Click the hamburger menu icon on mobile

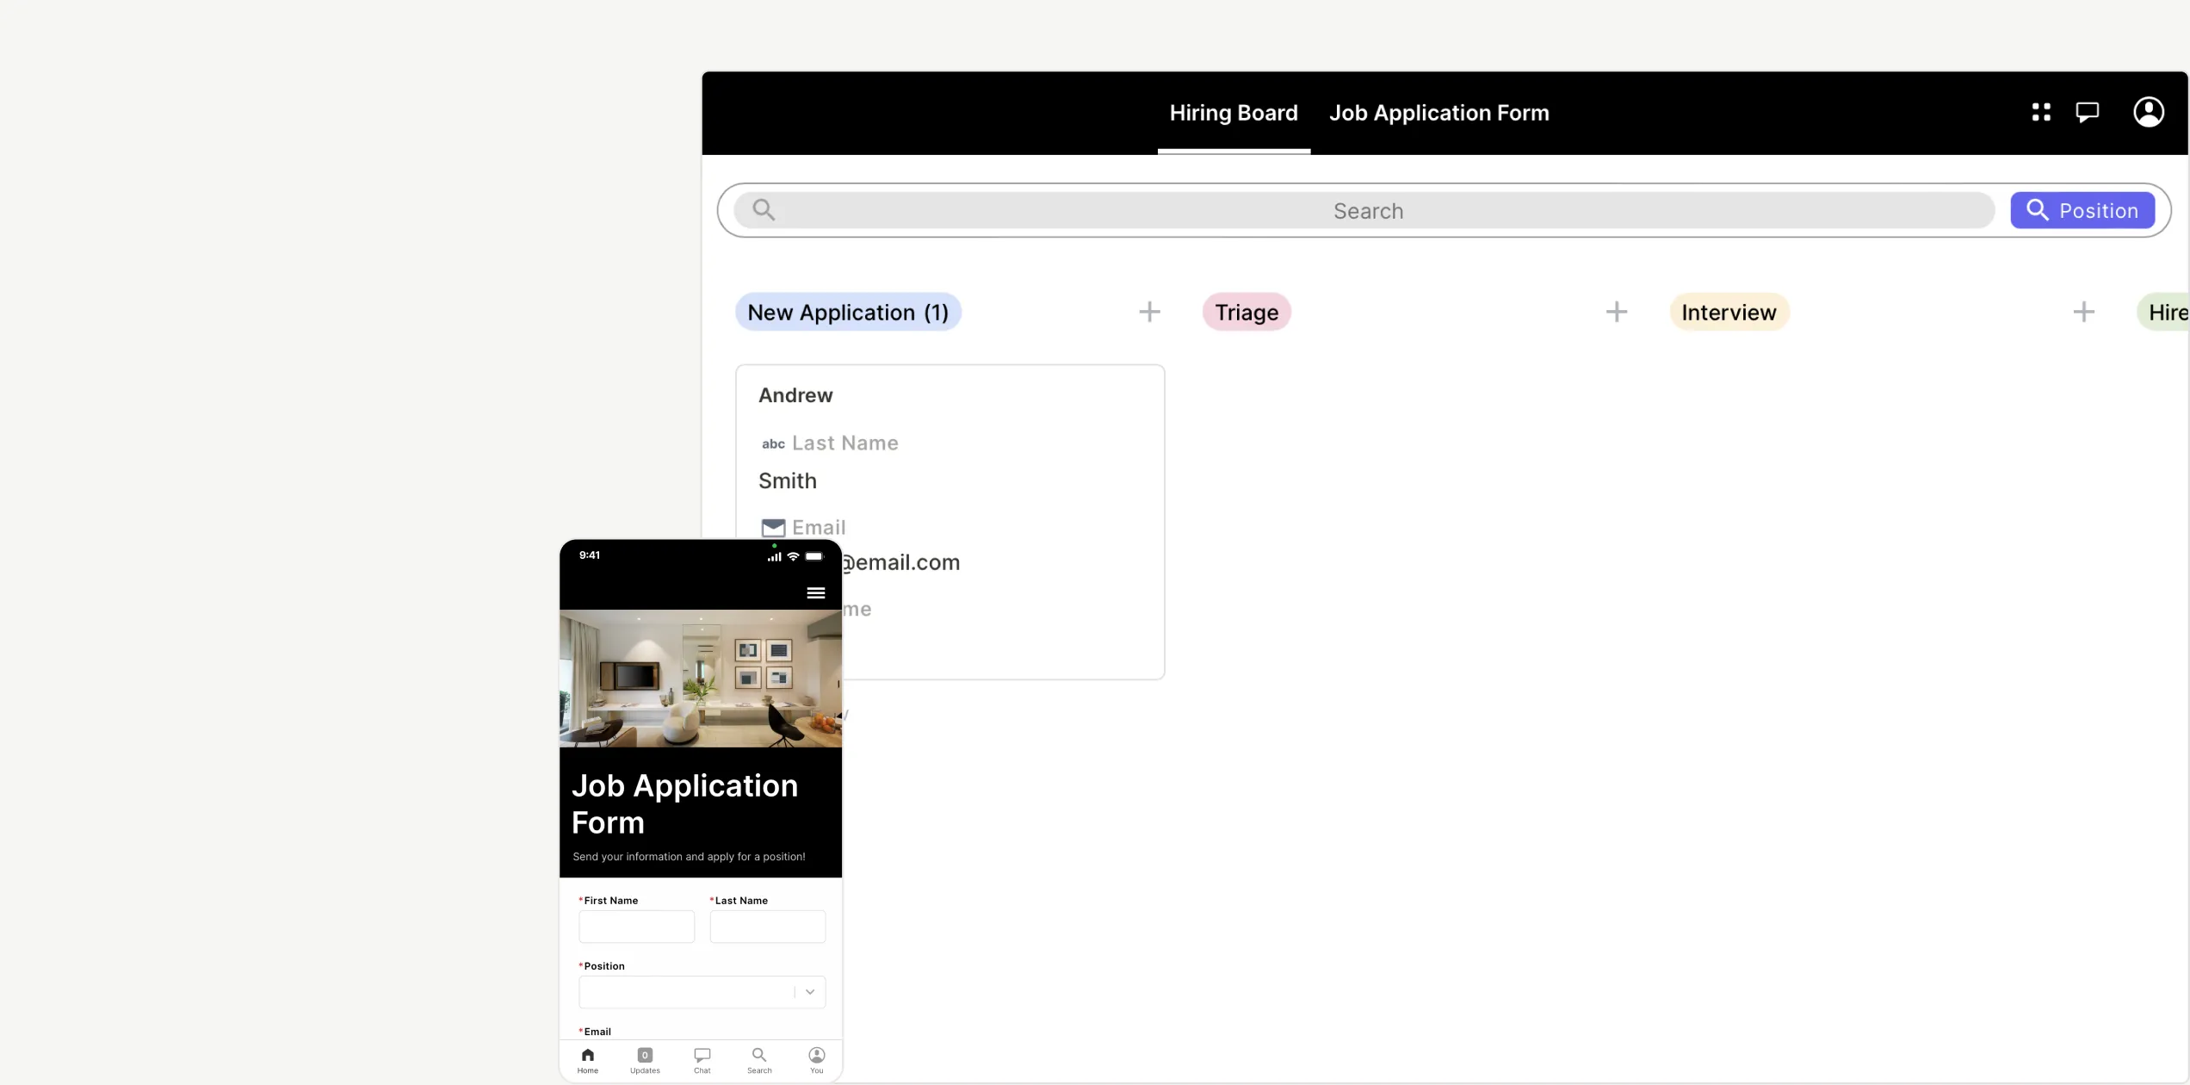point(816,592)
